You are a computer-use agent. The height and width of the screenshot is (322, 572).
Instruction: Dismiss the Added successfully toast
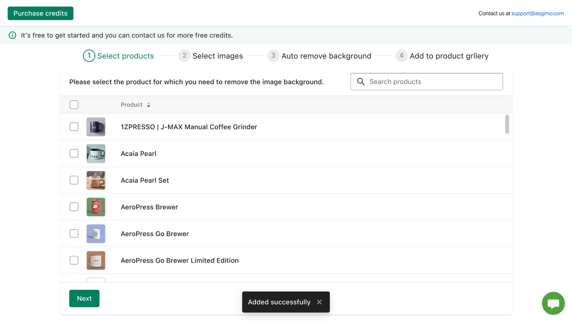click(x=319, y=302)
